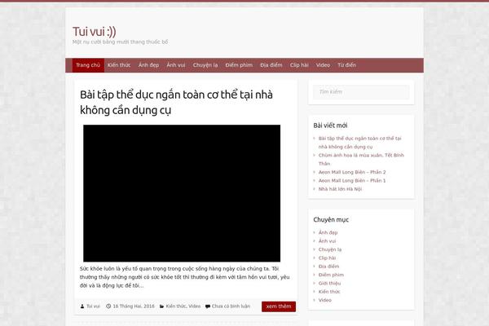
Task: Click the clock icon beside the post date
Action: pos(108,306)
